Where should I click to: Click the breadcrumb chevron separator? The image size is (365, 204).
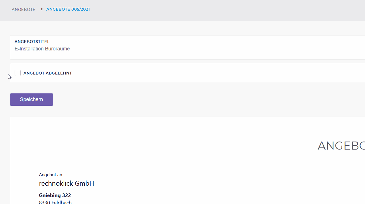coord(42,9)
